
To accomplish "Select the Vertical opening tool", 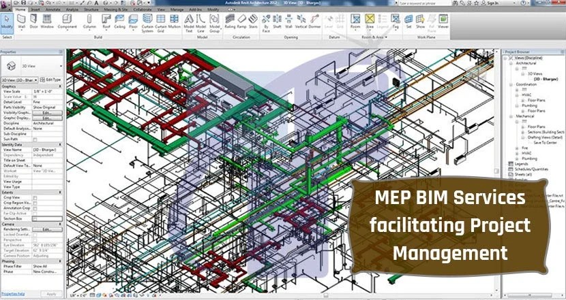I will click(x=301, y=22).
